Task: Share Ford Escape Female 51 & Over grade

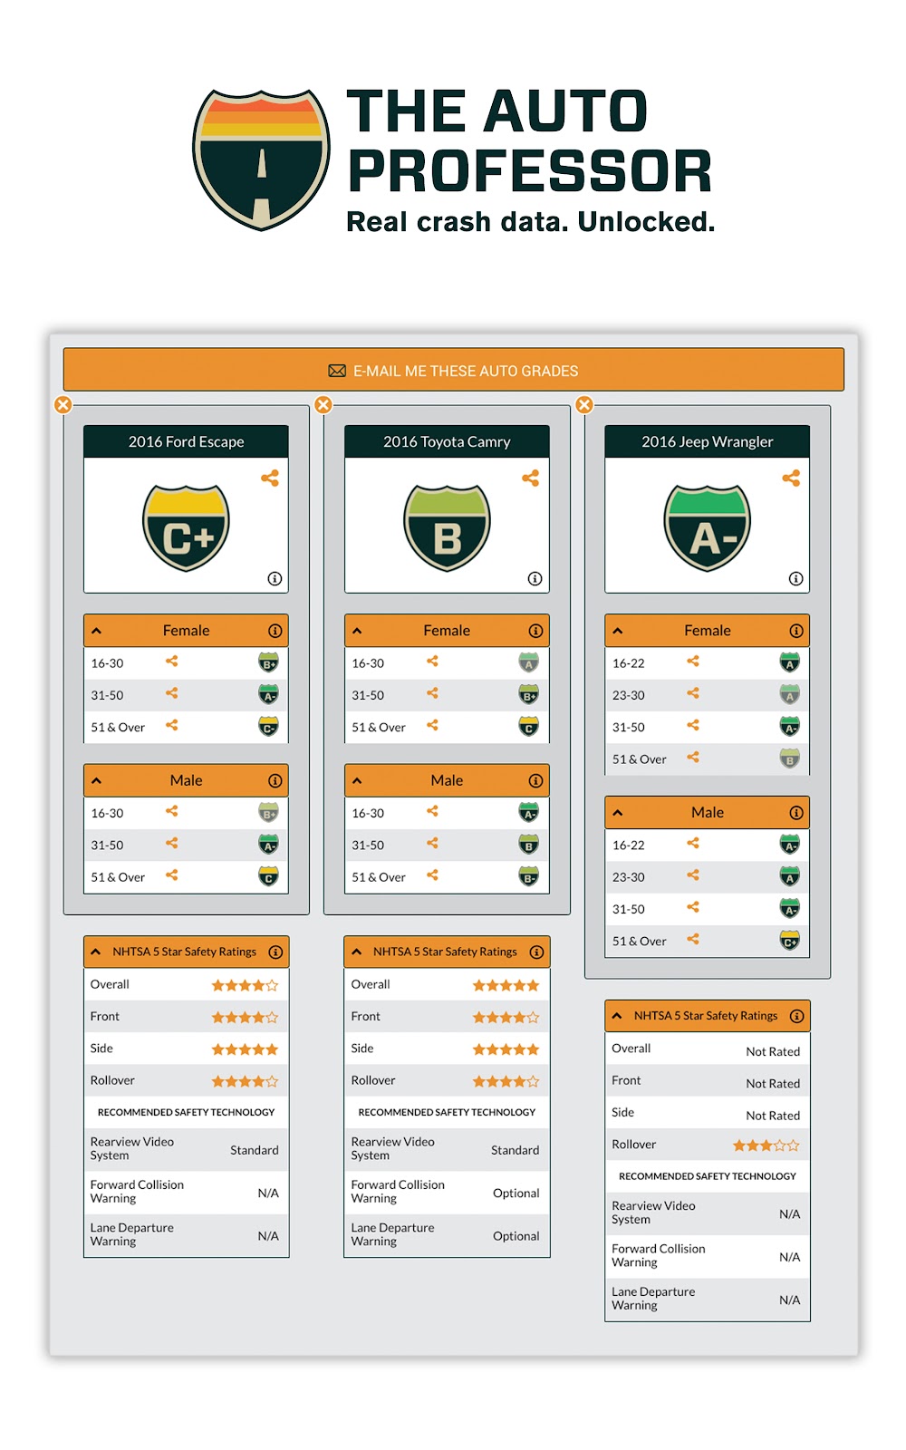Action: point(172,725)
